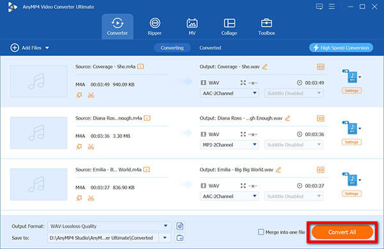Image resolution: width=384 pixels, height=249 pixels.
Task: Click the Convert All button
Action: point(342,232)
